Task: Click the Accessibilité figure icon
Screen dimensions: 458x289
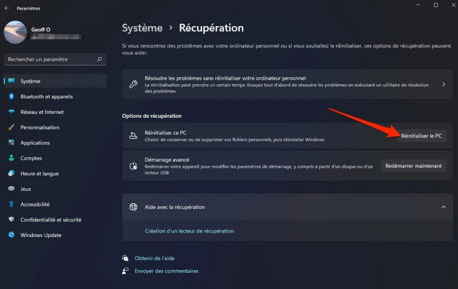Action: (12, 204)
